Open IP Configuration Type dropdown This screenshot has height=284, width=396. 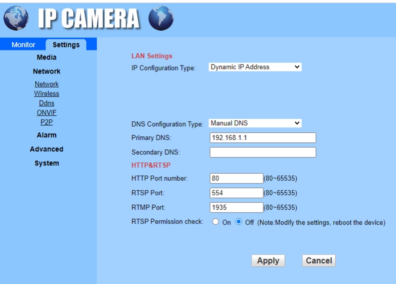click(255, 67)
